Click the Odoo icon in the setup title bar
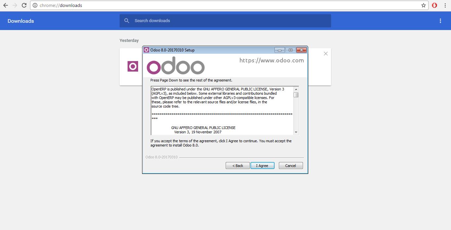 click(146, 50)
